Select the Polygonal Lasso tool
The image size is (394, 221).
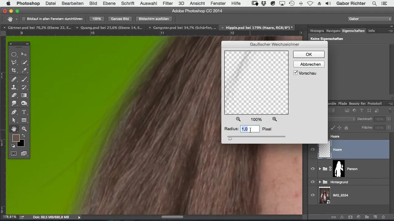tap(14, 62)
